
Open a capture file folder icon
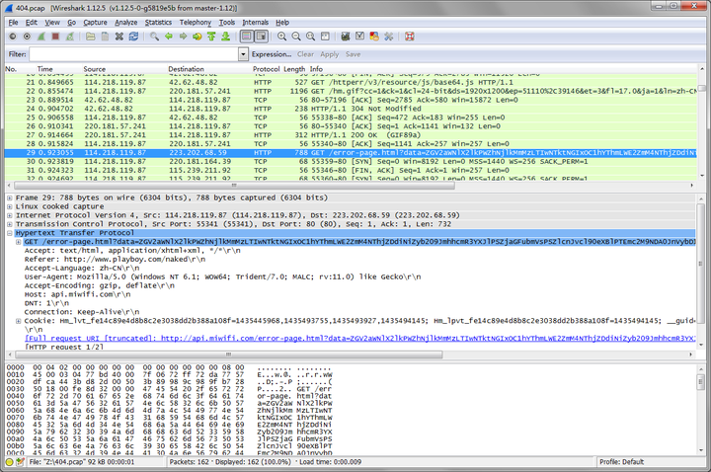click(x=91, y=37)
